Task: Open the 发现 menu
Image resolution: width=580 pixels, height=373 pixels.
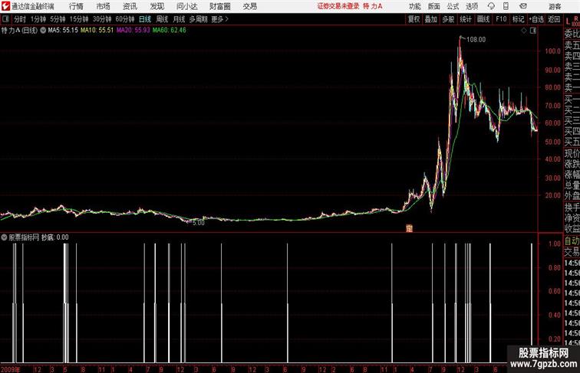Action: pos(157,6)
